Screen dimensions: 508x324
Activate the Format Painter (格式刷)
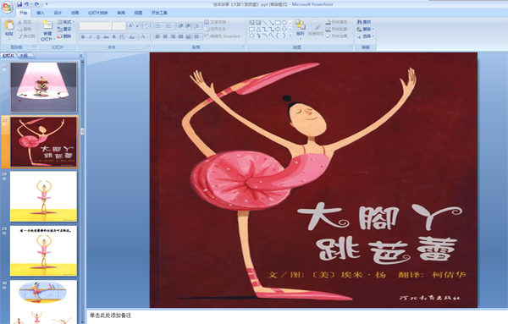(26, 36)
